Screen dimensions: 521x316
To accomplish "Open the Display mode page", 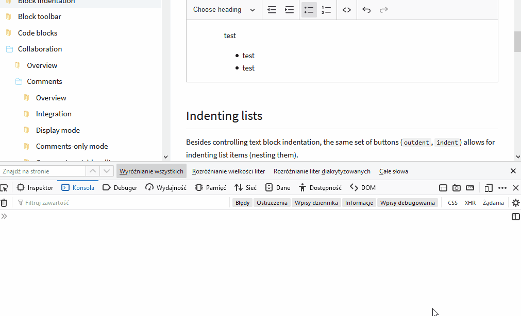I will point(58,130).
